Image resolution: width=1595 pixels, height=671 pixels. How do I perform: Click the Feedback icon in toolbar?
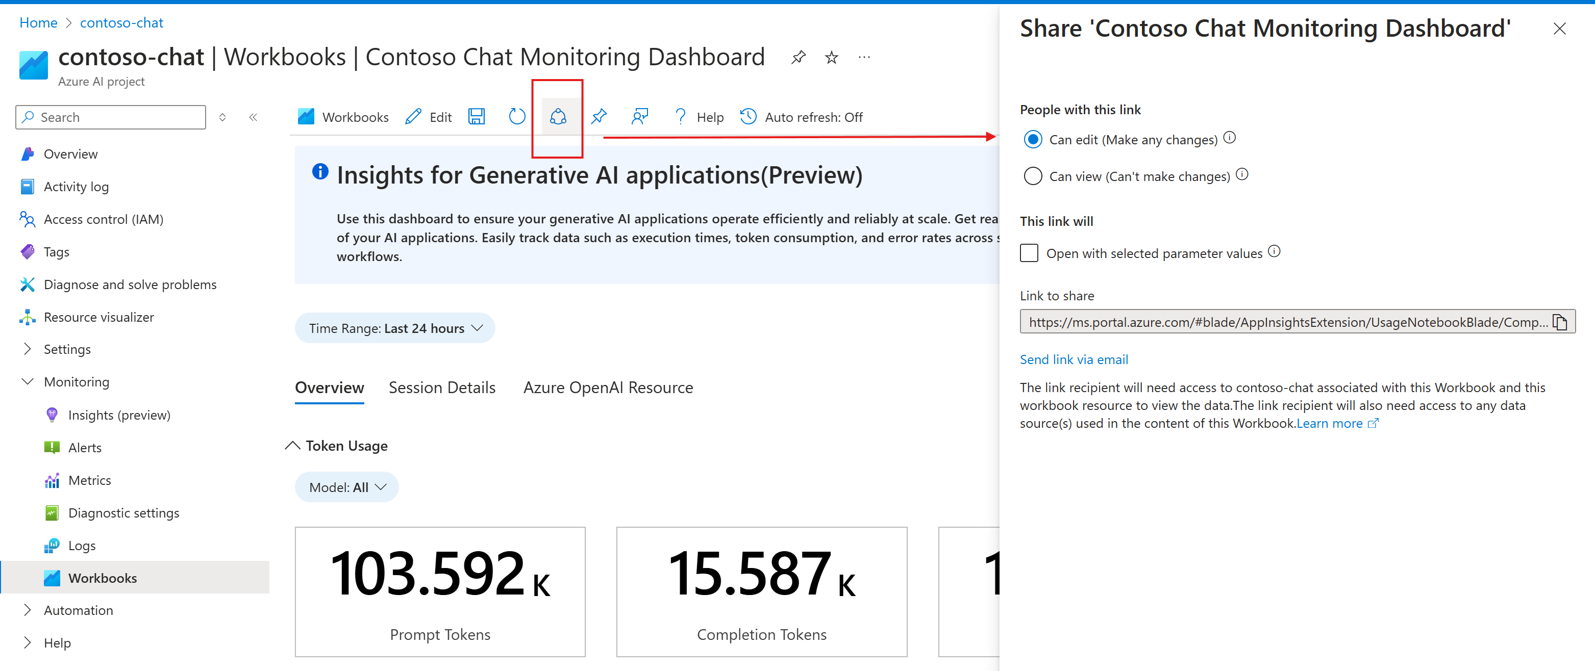(639, 116)
